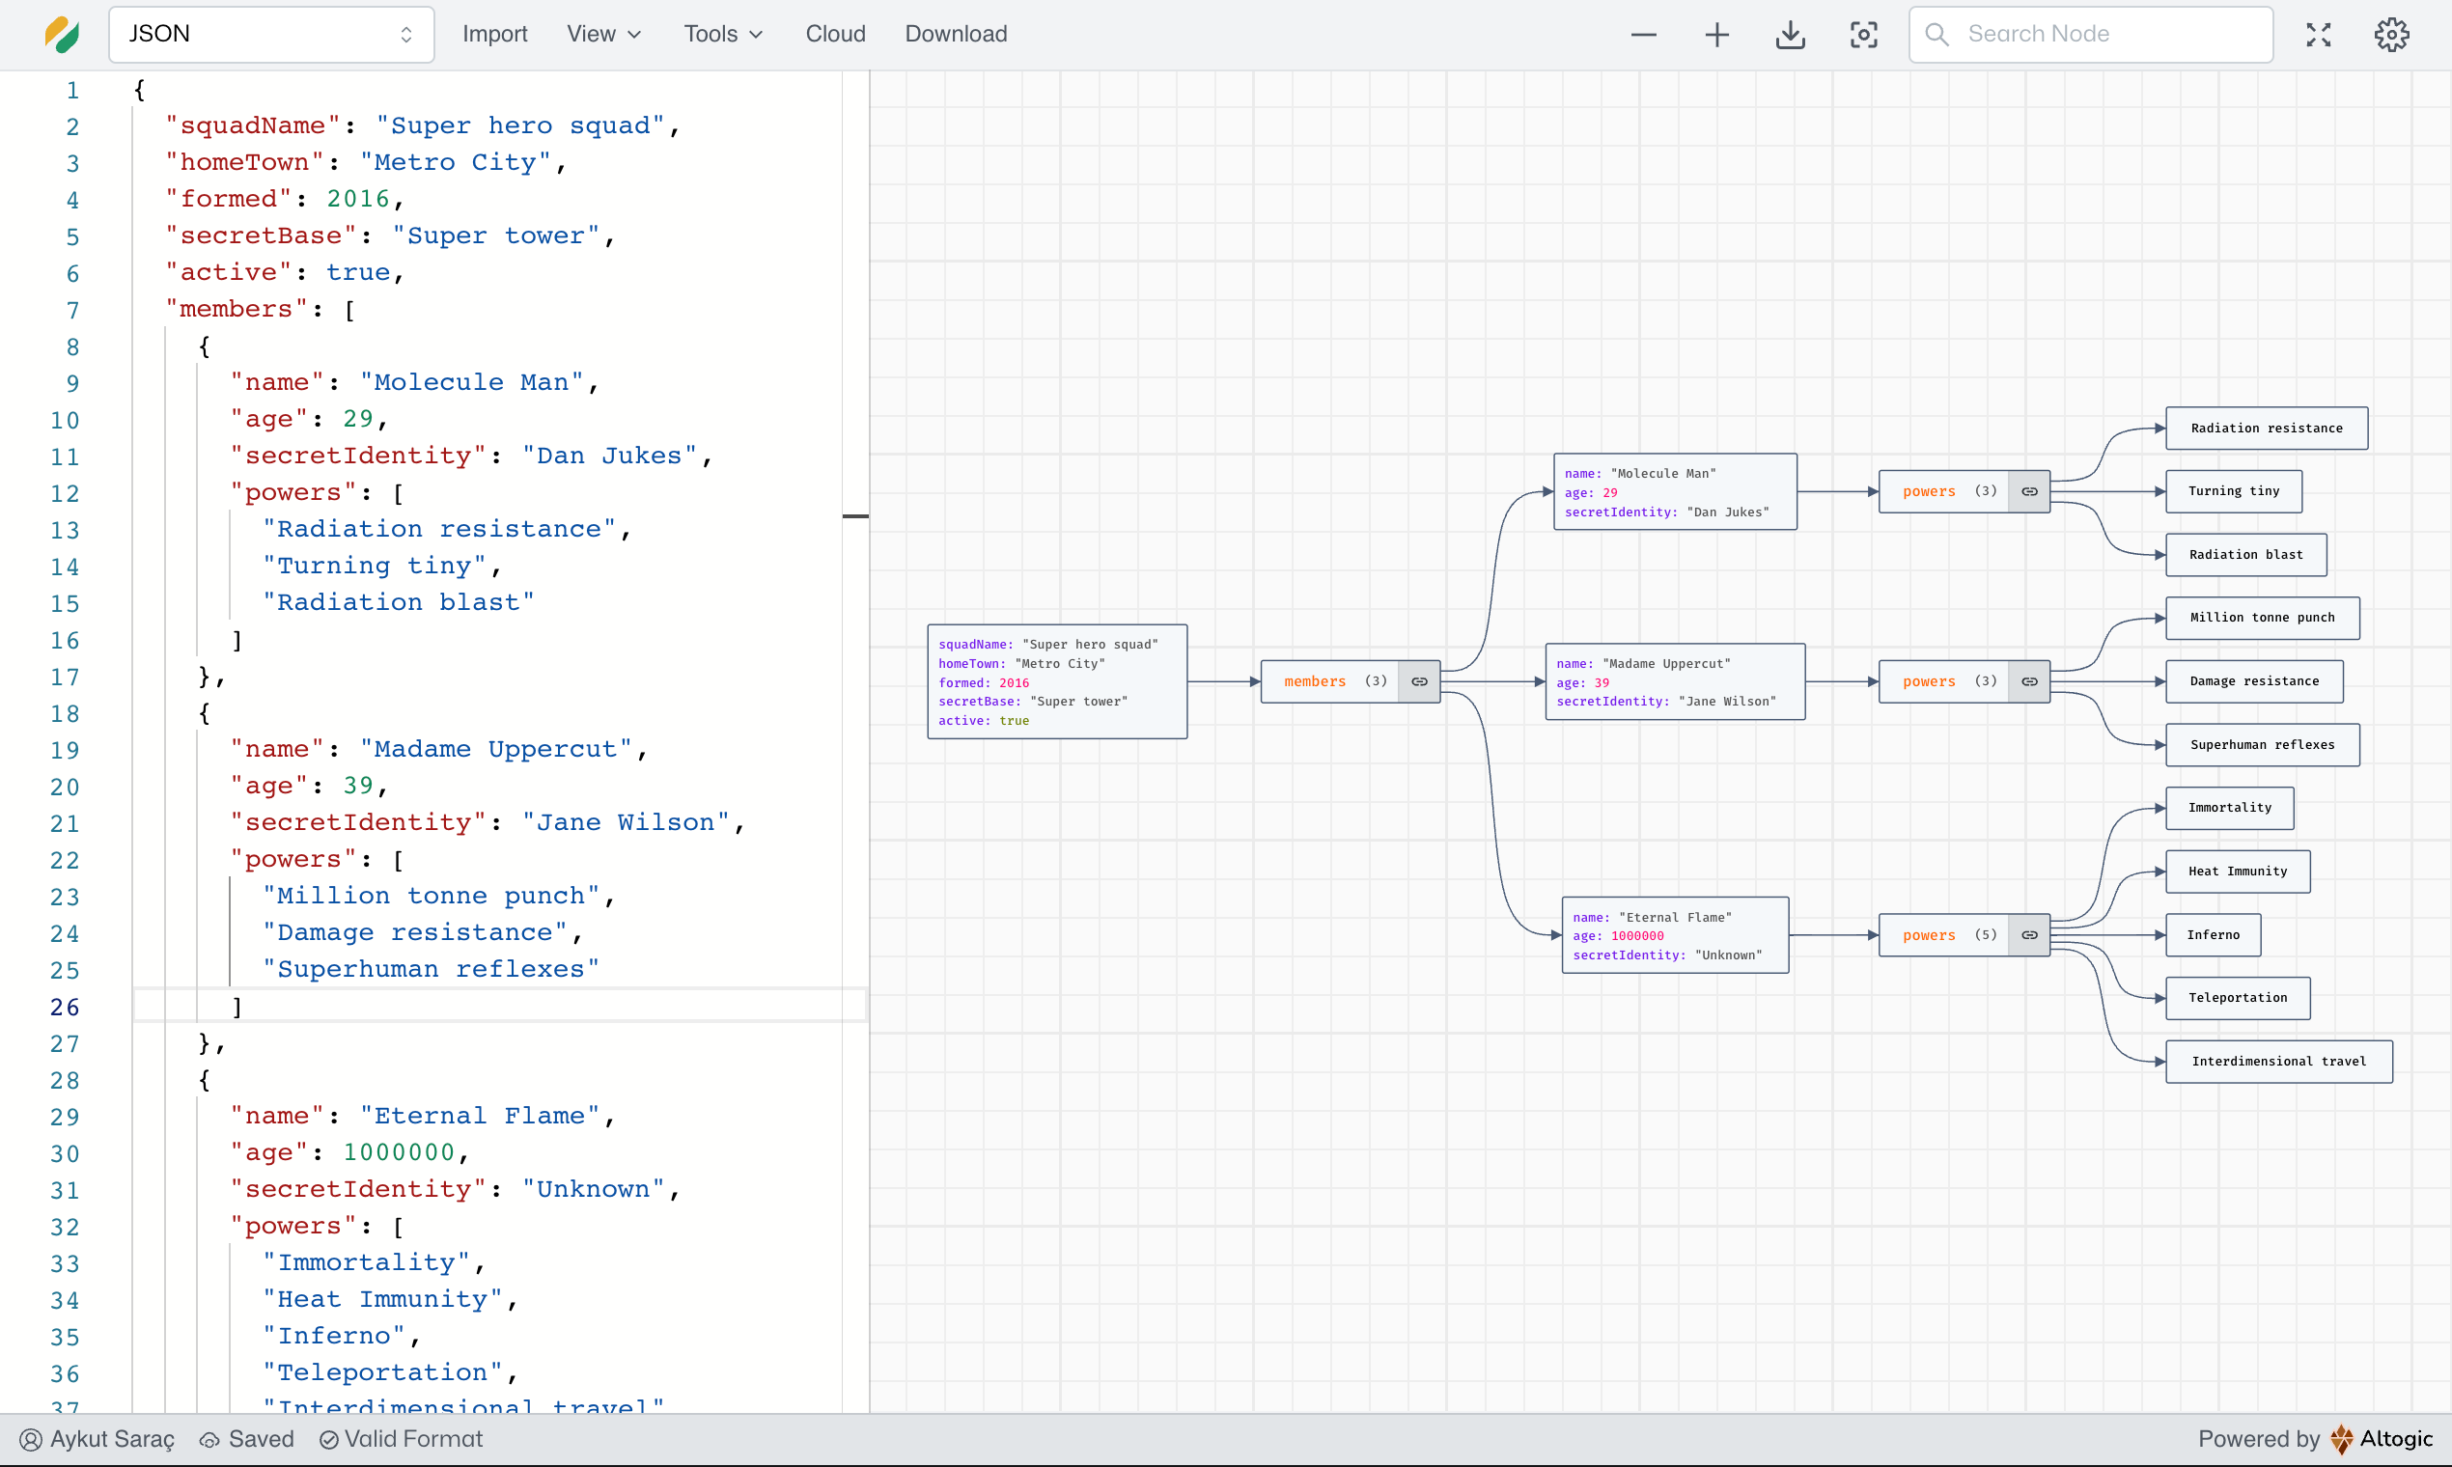Click the Immortality node
The width and height of the screenshot is (2452, 1467).
tap(2230, 808)
